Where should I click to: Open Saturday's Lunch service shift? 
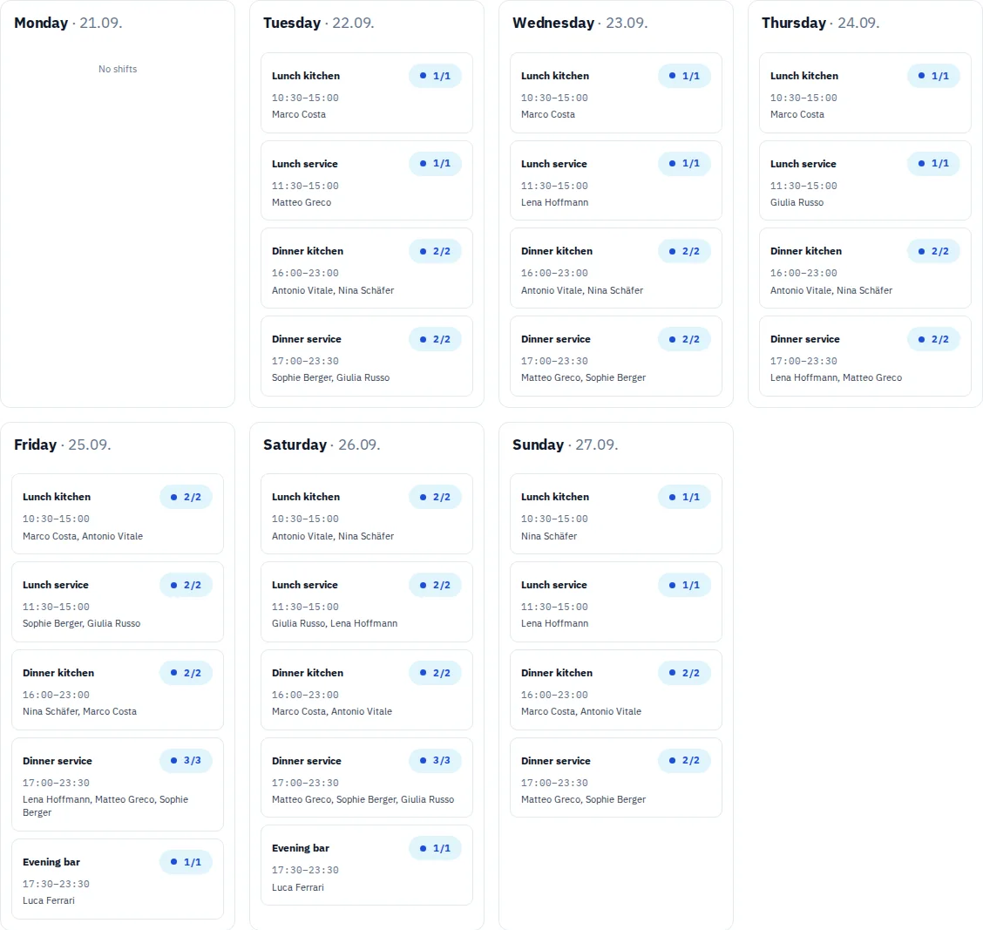[x=367, y=602]
